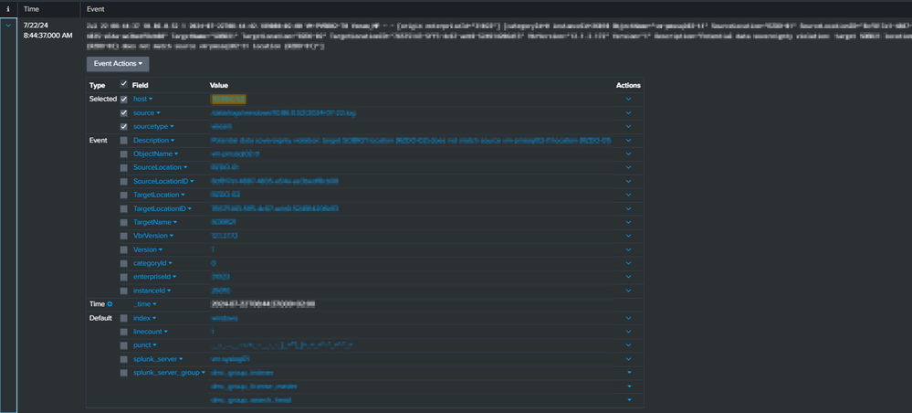912x413 pixels.
Task: Open Actions chevron for the sourcetype row
Action: point(628,126)
